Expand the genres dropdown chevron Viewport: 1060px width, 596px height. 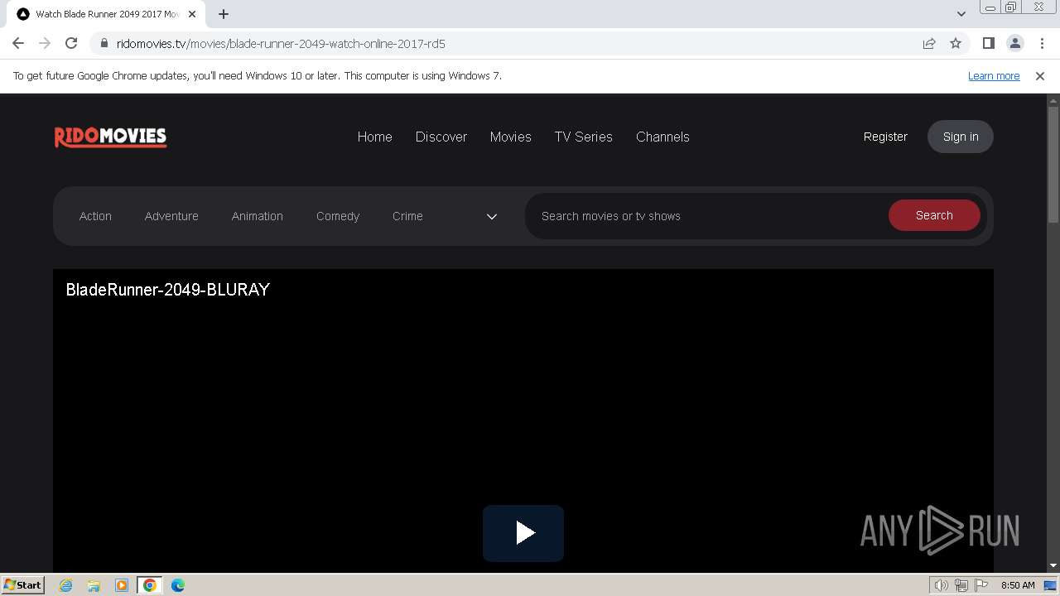(492, 216)
